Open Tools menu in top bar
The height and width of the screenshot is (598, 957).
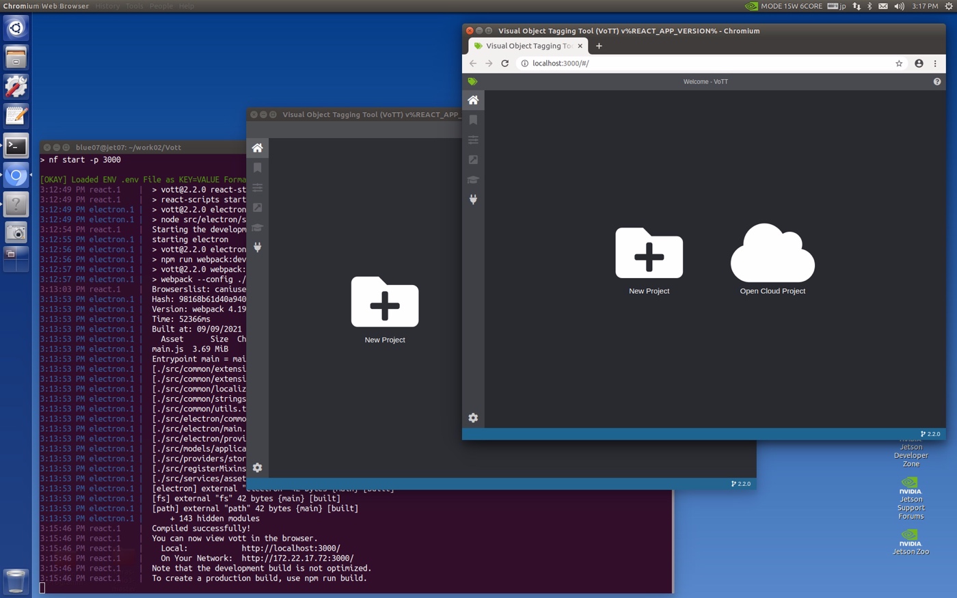tap(135, 5)
